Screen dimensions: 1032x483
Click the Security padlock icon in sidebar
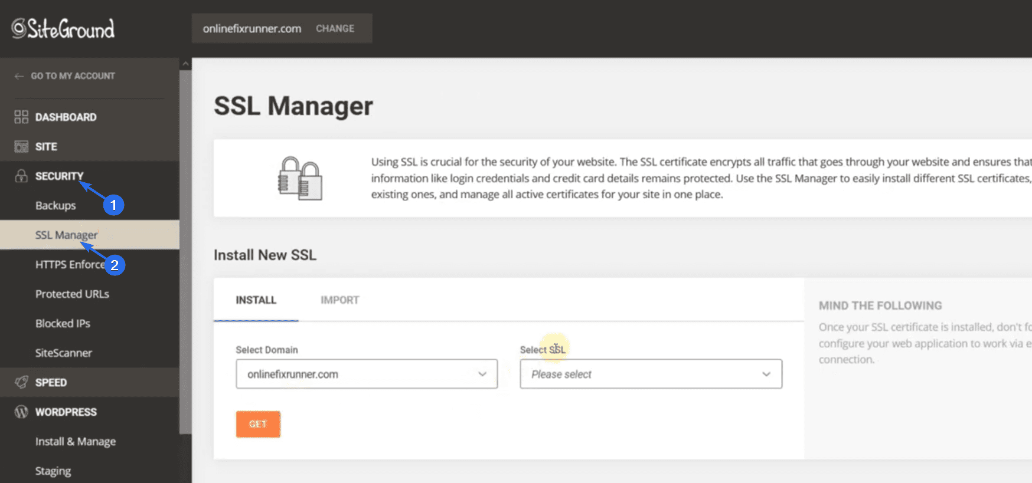(21, 176)
